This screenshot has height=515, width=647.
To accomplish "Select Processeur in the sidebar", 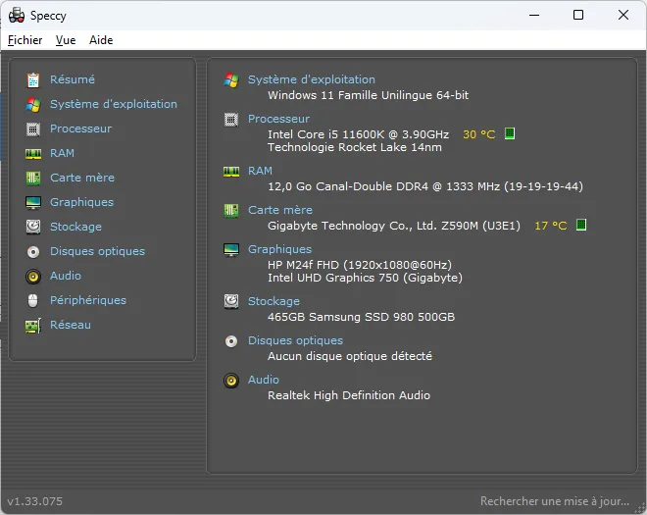I will coord(80,129).
